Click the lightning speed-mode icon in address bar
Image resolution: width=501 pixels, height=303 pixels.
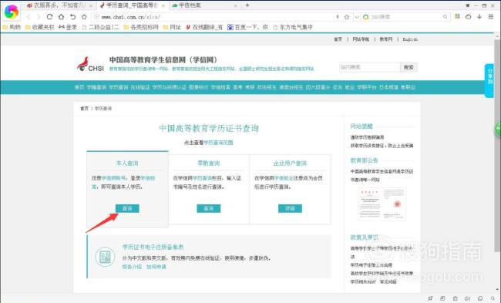click(338, 17)
